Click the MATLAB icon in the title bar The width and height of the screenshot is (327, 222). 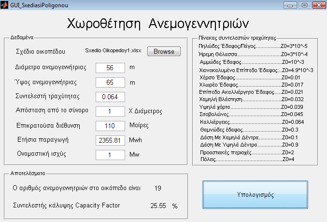[4, 5]
